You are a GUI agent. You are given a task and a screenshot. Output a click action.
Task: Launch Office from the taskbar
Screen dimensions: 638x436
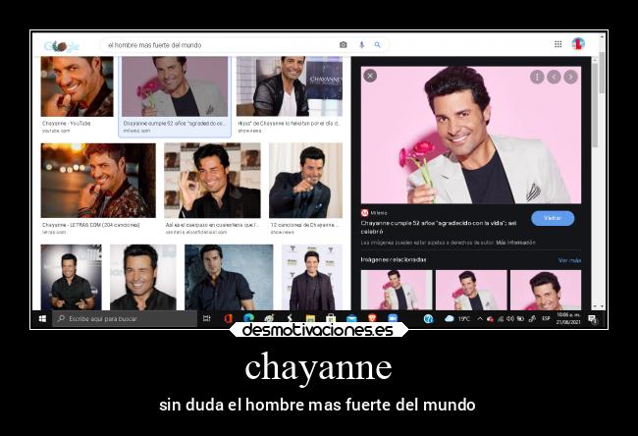228,319
